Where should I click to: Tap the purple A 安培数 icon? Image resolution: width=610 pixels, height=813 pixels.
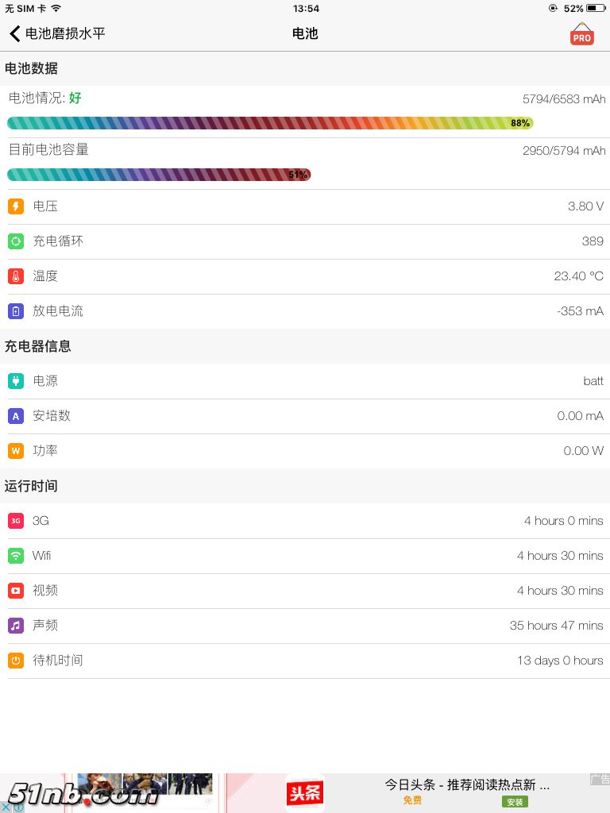tap(16, 416)
